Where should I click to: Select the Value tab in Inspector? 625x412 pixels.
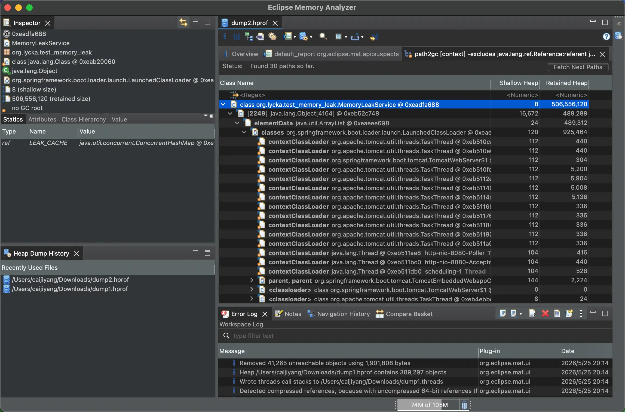point(119,119)
